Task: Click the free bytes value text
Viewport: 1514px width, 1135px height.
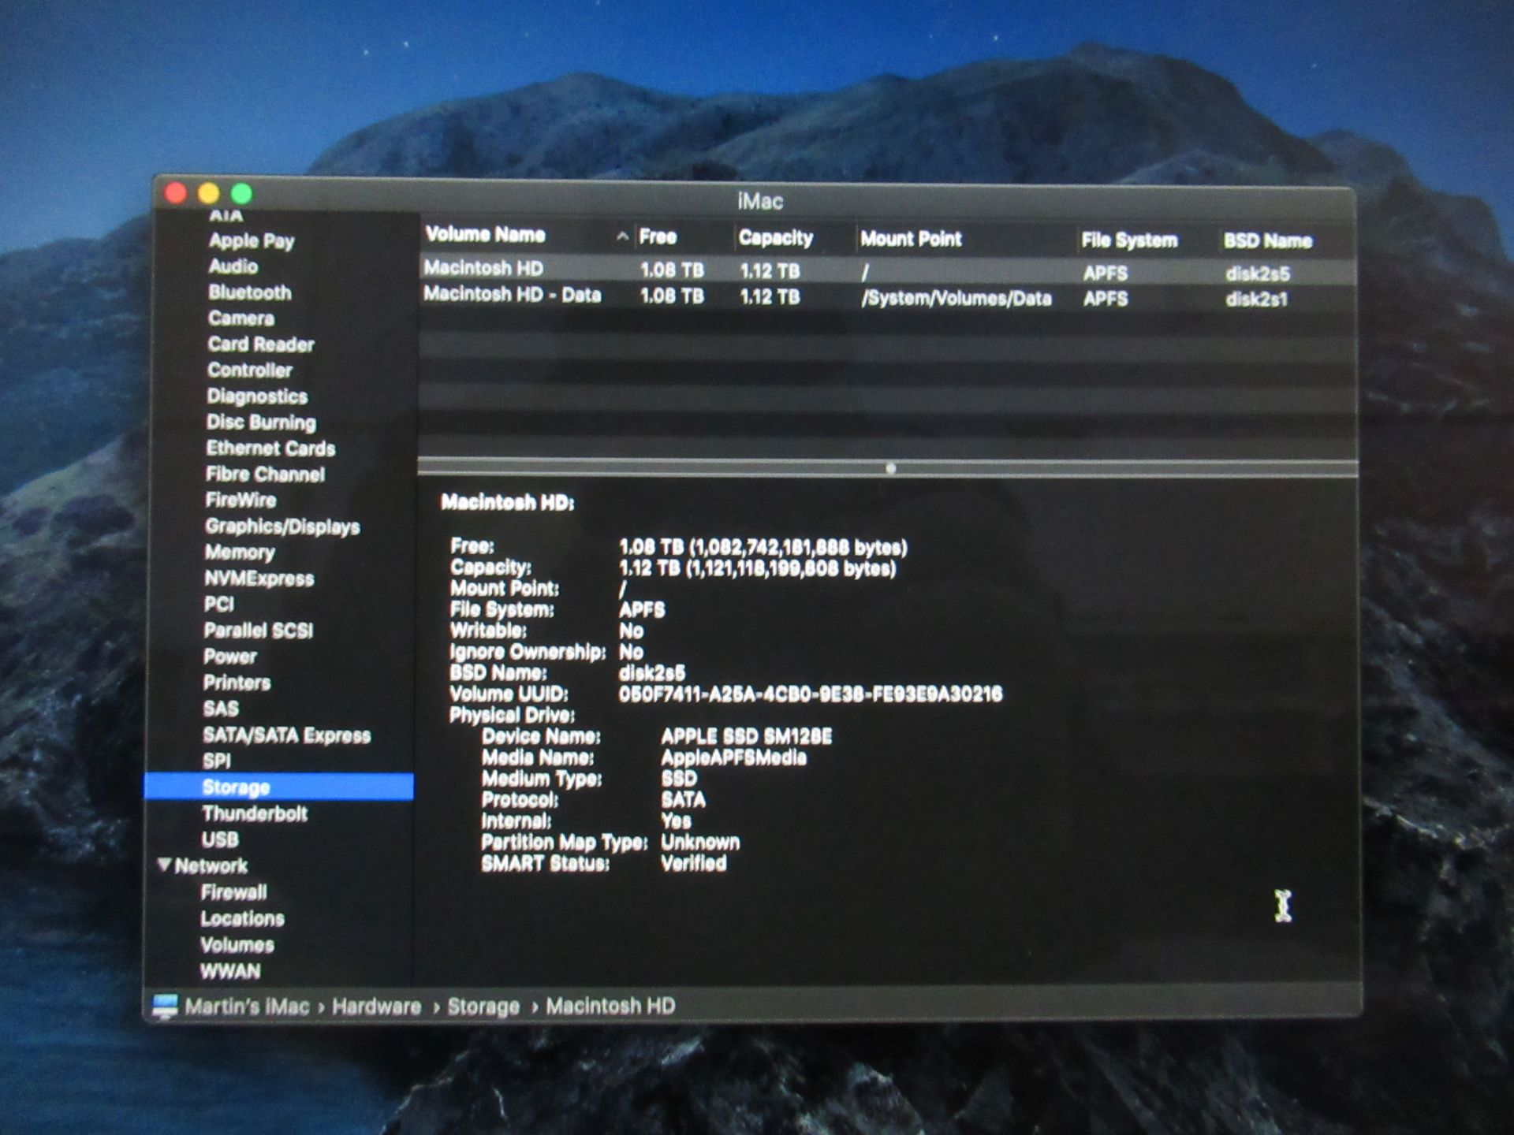Action: [x=763, y=547]
